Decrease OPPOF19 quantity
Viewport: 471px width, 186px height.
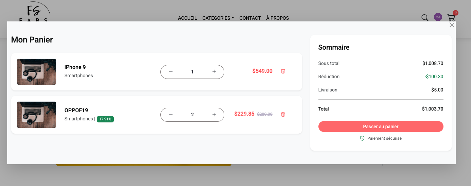pyautogui.click(x=171, y=115)
